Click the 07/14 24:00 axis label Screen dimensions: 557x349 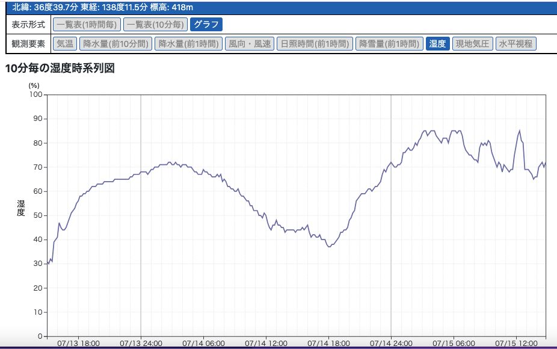391,344
